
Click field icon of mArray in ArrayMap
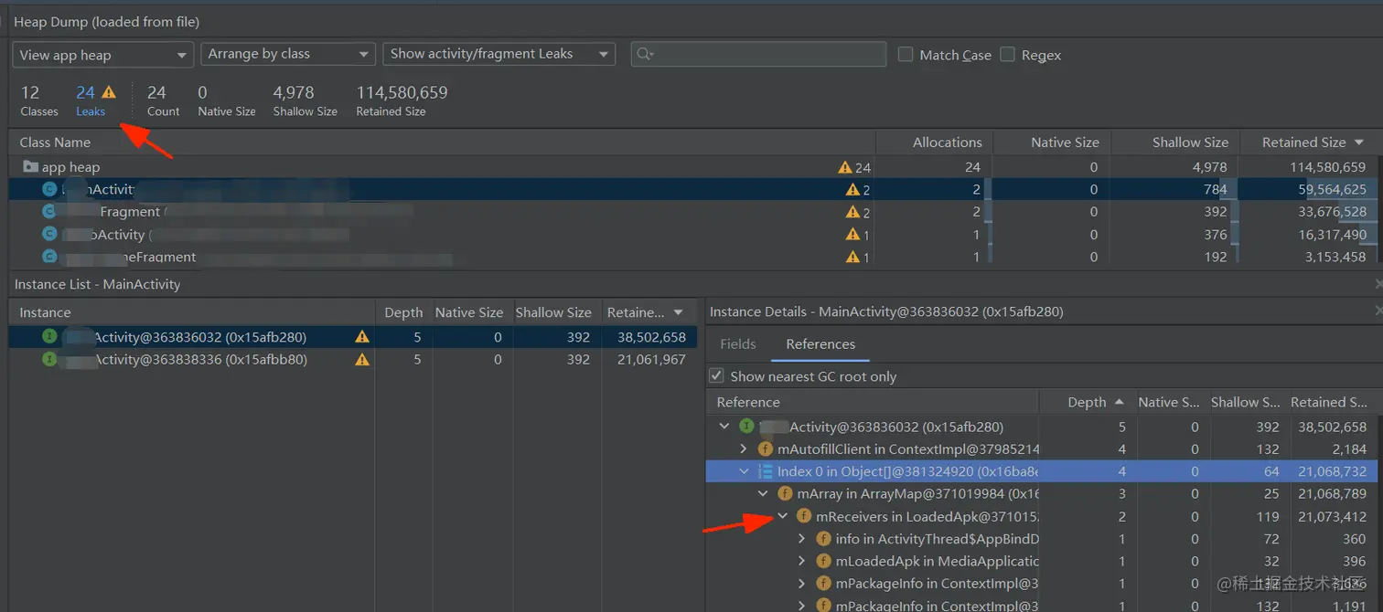(785, 494)
